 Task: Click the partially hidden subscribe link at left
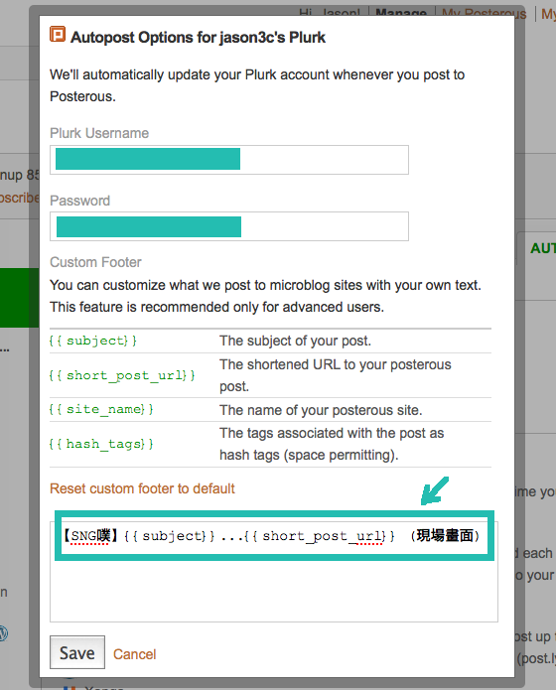(20, 198)
